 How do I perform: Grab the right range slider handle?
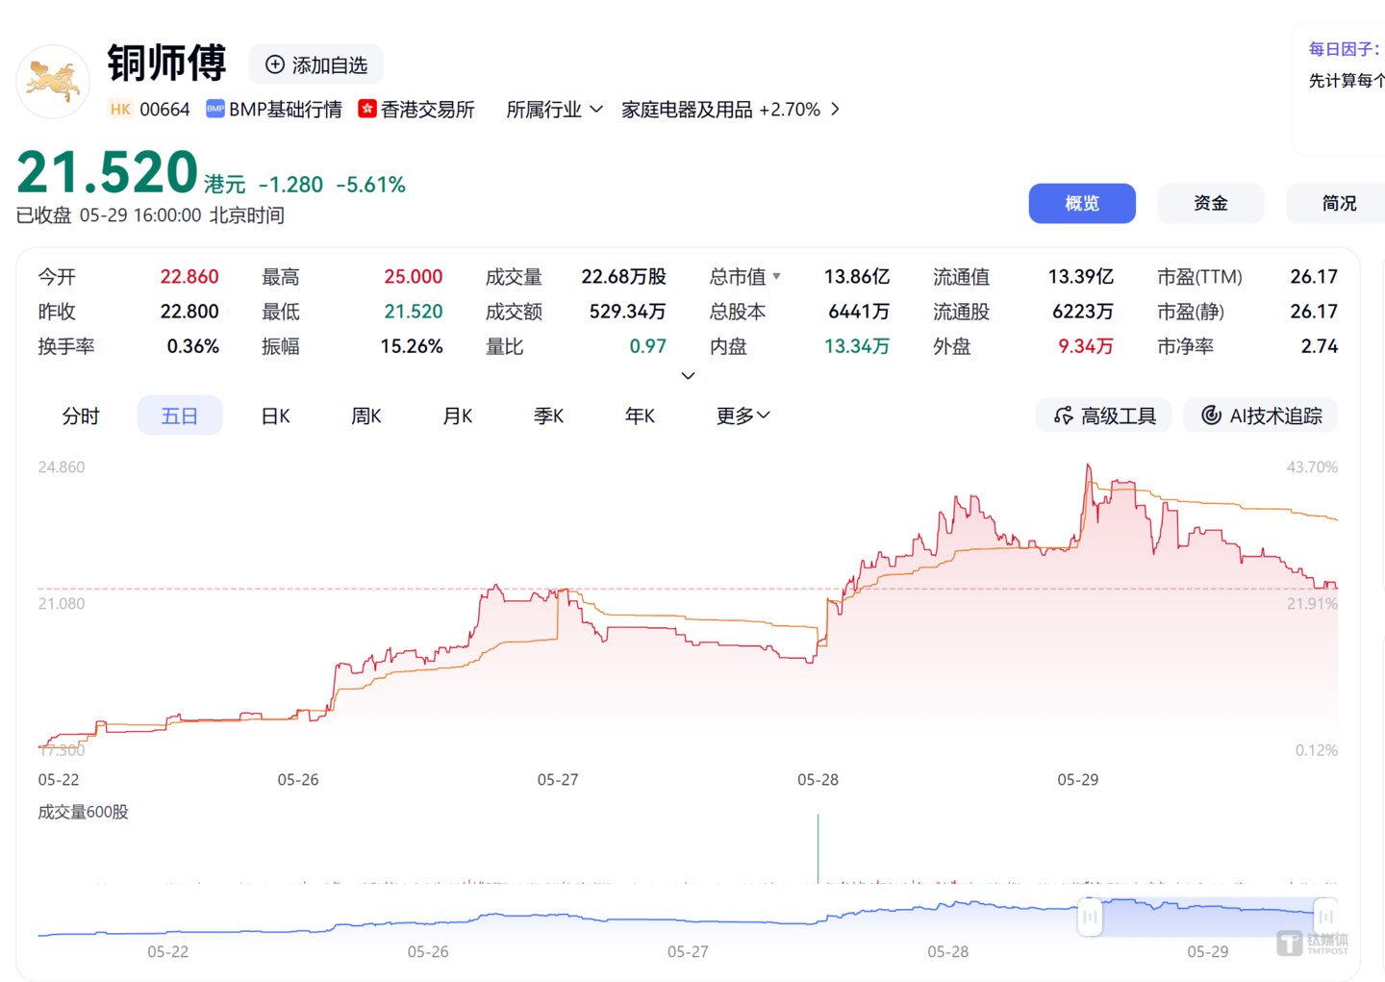pos(1325,917)
